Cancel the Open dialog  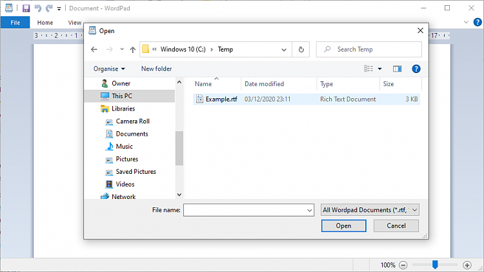[x=396, y=225]
